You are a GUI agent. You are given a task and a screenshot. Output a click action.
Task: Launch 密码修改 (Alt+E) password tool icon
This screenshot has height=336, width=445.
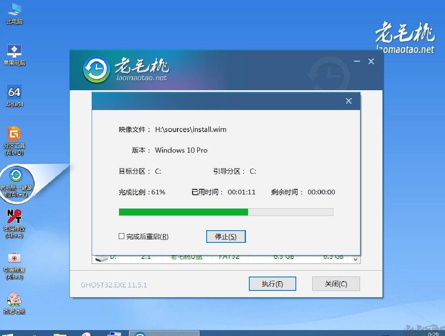[x=14, y=223]
